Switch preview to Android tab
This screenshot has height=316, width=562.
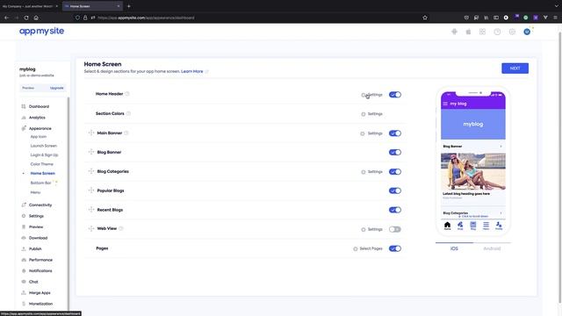pos(492,248)
